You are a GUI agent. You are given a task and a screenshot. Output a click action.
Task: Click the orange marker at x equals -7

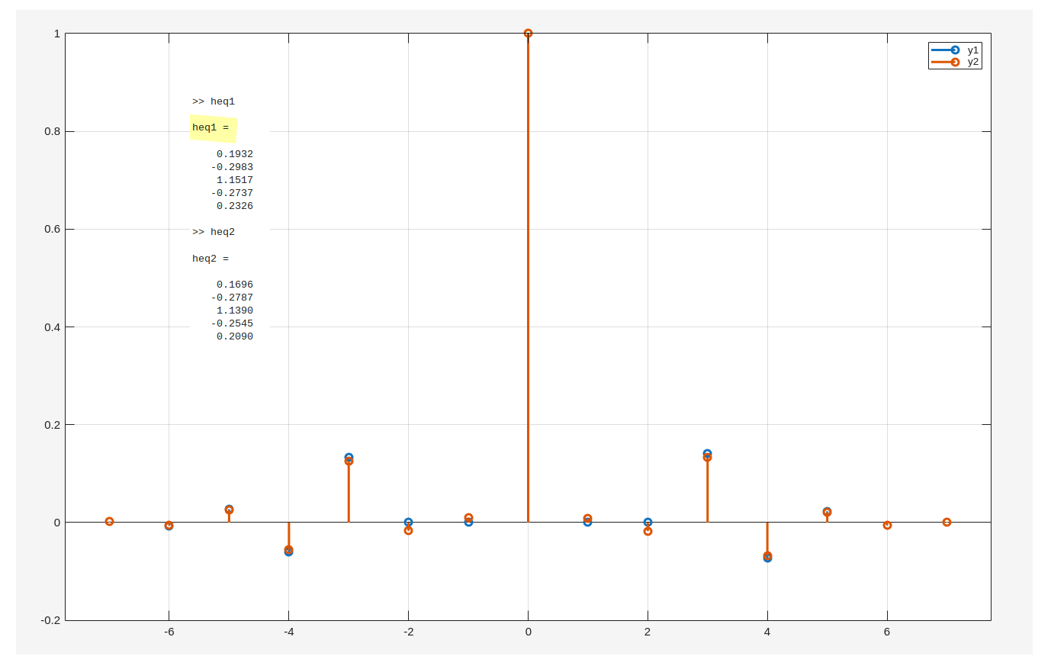109,522
